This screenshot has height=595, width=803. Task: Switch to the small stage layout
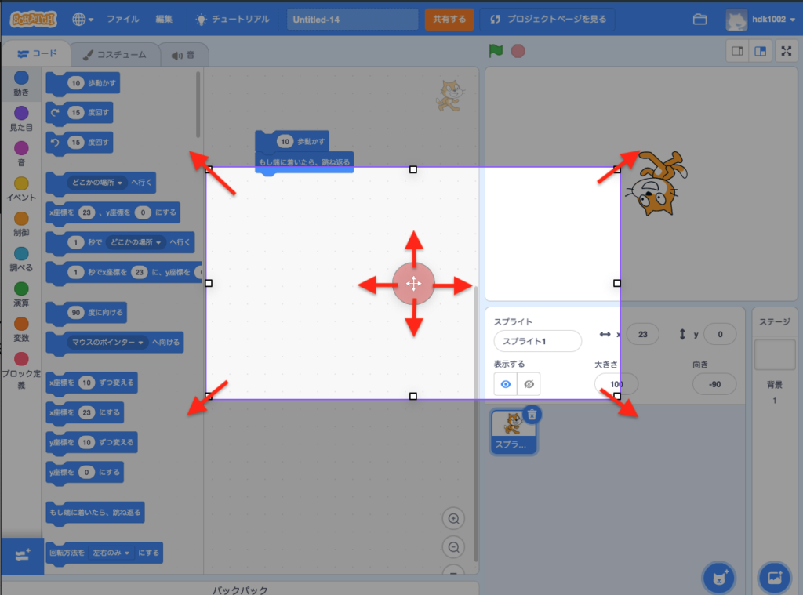coord(737,51)
